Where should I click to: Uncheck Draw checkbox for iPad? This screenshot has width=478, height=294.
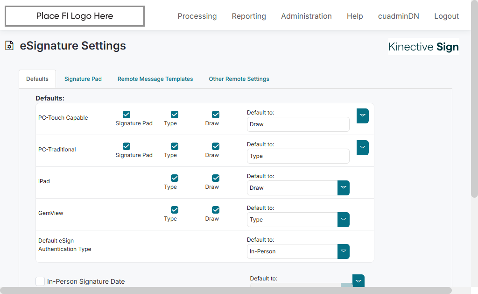(x=216, y=178)
